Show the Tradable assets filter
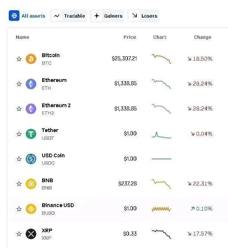The image size is (228, 248). tap(69, 16)
